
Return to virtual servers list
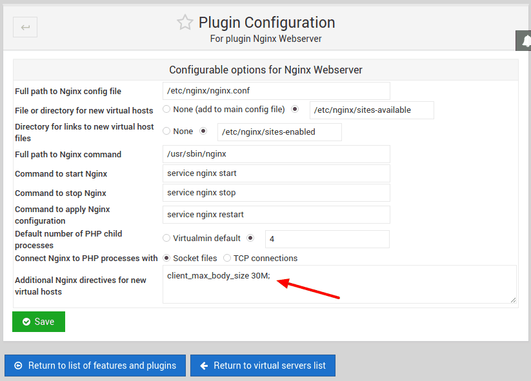pyautogui.click(x=263, y=366)
